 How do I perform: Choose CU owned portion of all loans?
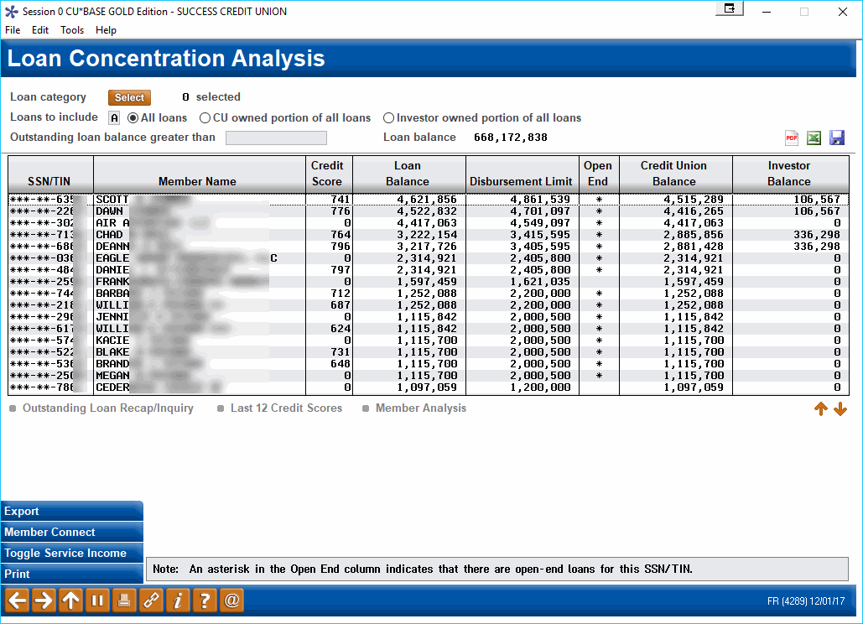(285, 117)
